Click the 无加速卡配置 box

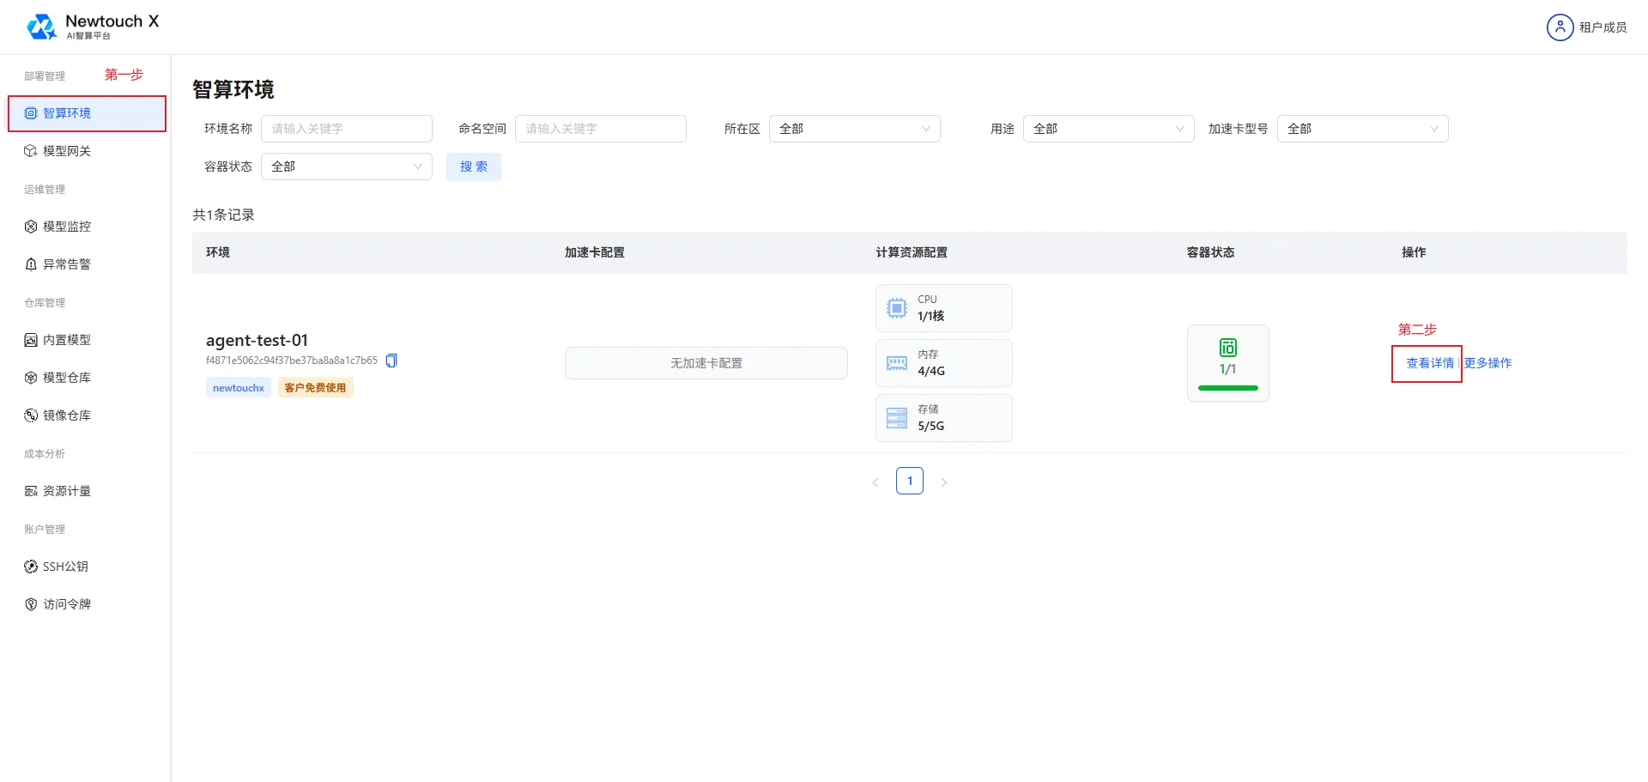tap(706, 363)
